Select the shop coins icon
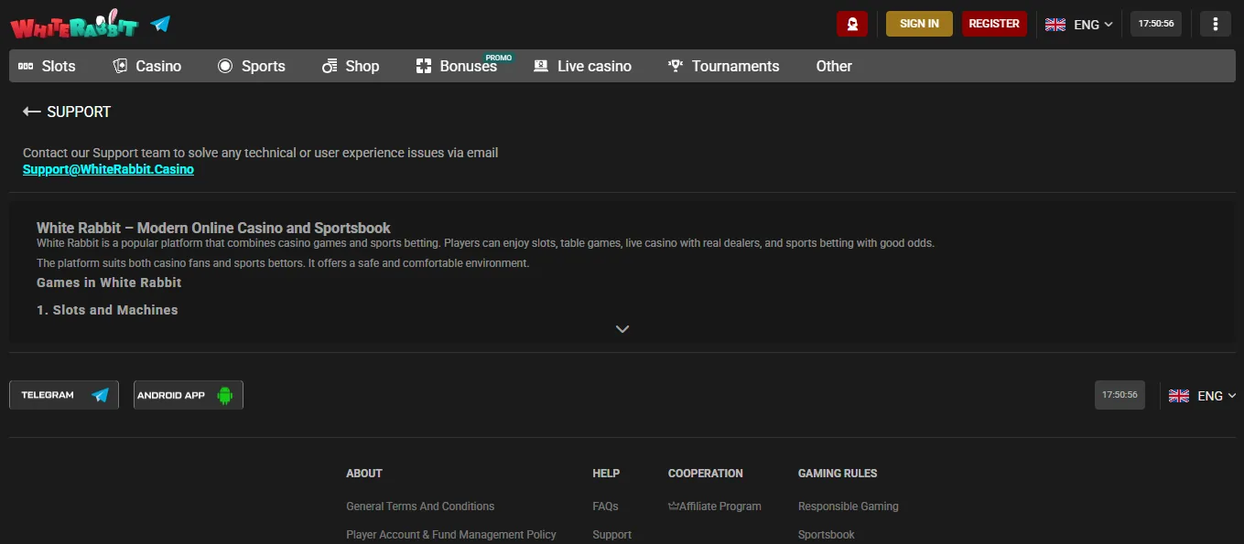Image resolution: width=1244 pixels, height=544 pixels. click(330, 66)
